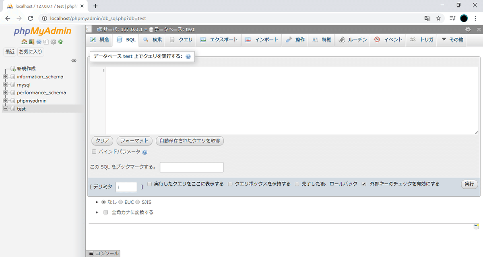Screen dimensions: 483x257
Task: Reload the page in Chrome
Action: point(30,18)
